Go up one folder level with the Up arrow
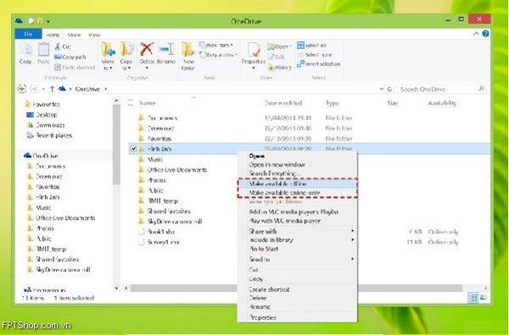 coord(52,89)
